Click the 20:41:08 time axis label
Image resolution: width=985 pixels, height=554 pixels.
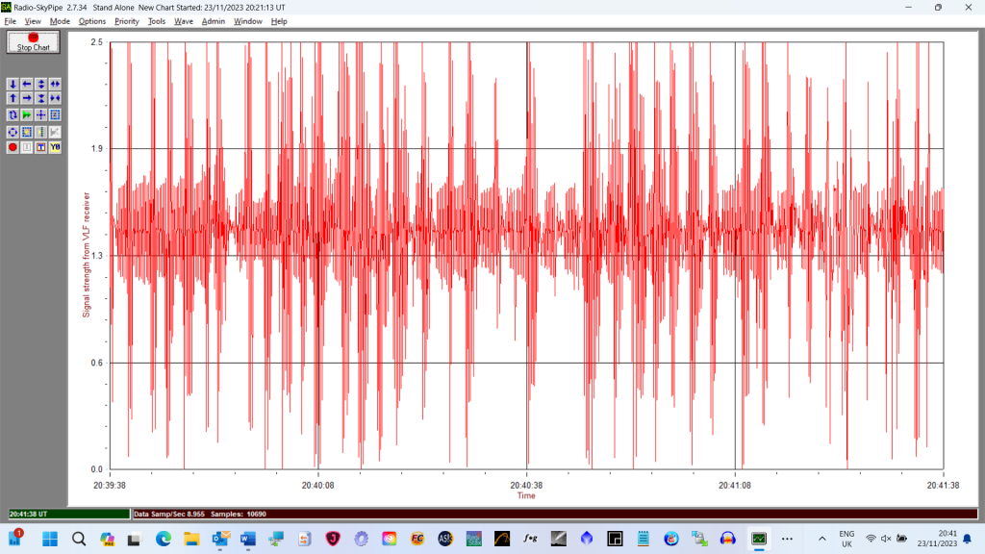tap(735, 486)
